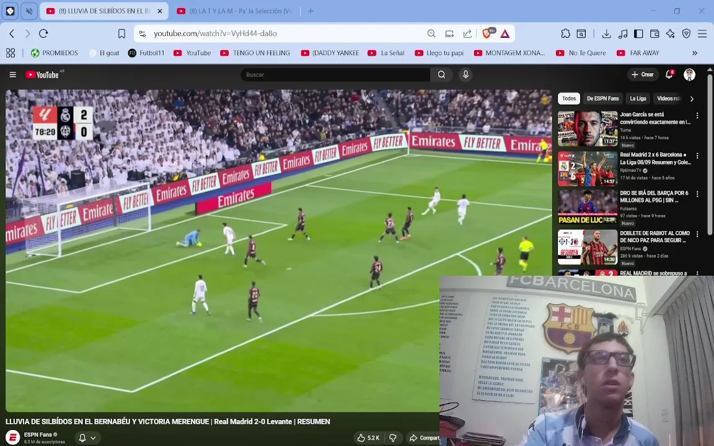The height and width of the screenshot is (446, 714).
Task: Open a new browser tab with plus
Action: pyautogui.click(x=311, y=11)
